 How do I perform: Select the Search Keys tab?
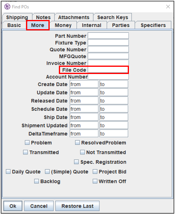point(113,17)
